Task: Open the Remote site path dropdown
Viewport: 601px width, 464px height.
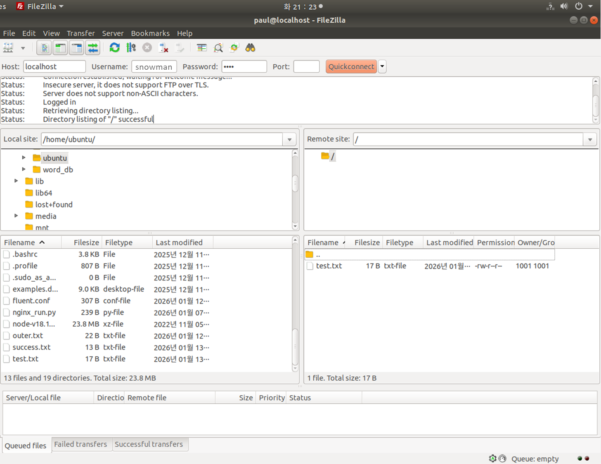Action: (x=590, y=139)
